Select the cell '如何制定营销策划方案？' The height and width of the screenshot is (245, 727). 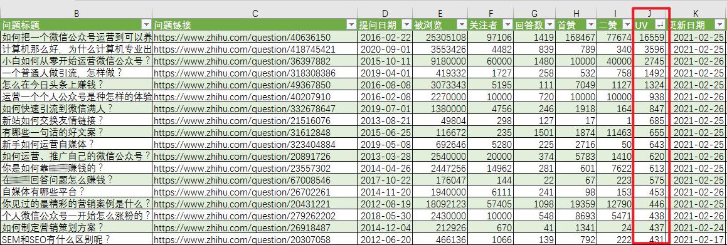[76, 228]
